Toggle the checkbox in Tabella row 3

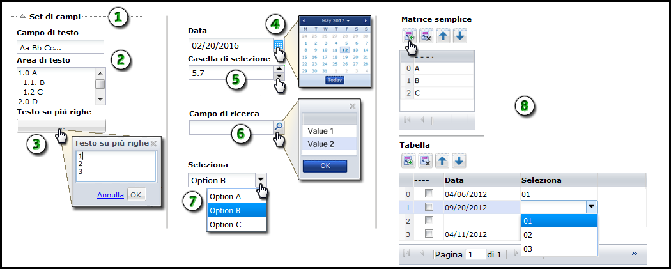[x=430, y=234]
